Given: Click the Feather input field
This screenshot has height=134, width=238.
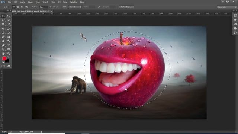Looking at the screenshot, I should [x=43, y=7].
